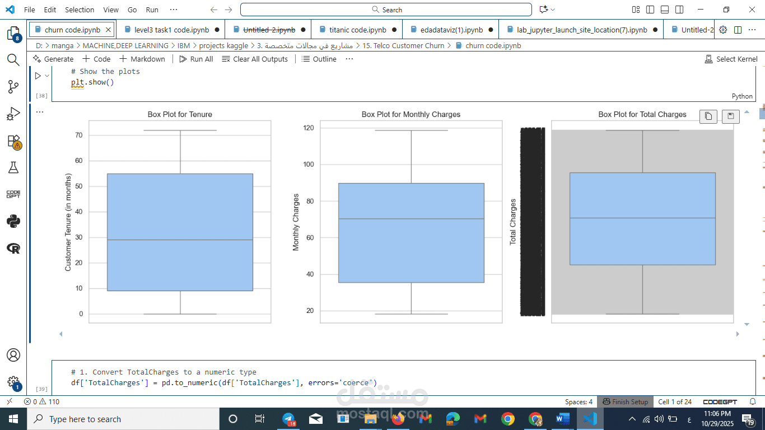Open the View menu
765x430 pixels.
point(111,10)
